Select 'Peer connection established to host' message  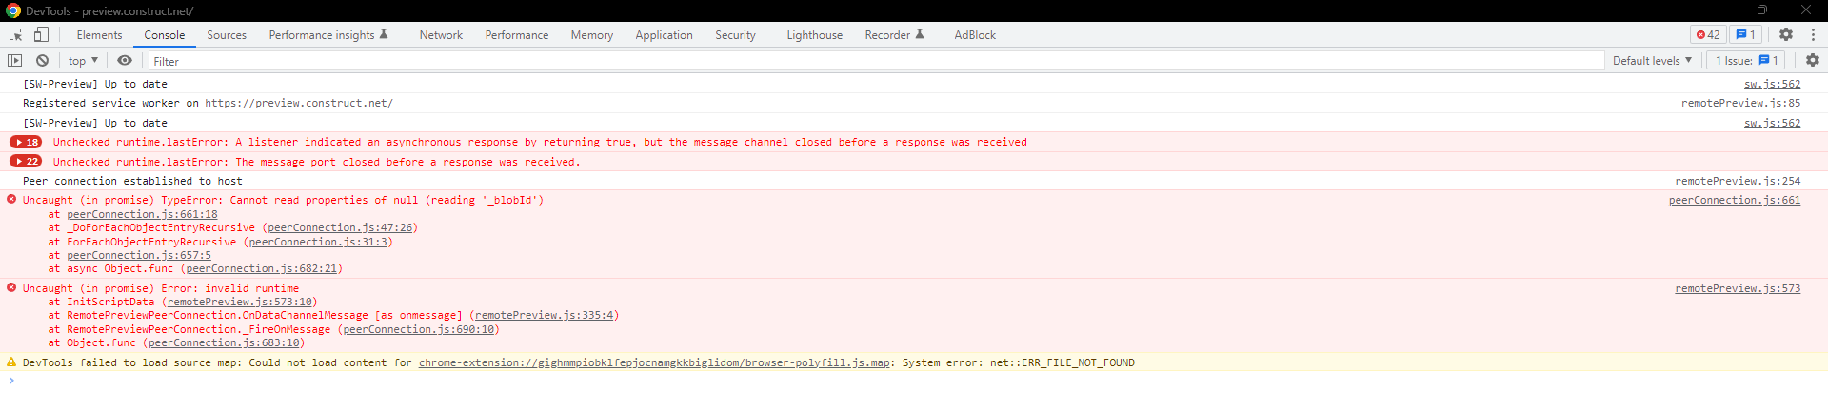pyautogui.click(x=132, y=181)
